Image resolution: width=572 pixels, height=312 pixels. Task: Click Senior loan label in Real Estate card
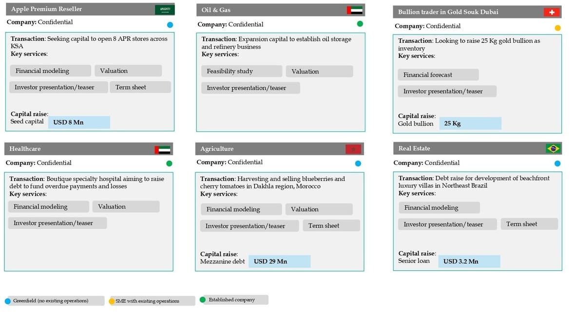tap(414, 260)
